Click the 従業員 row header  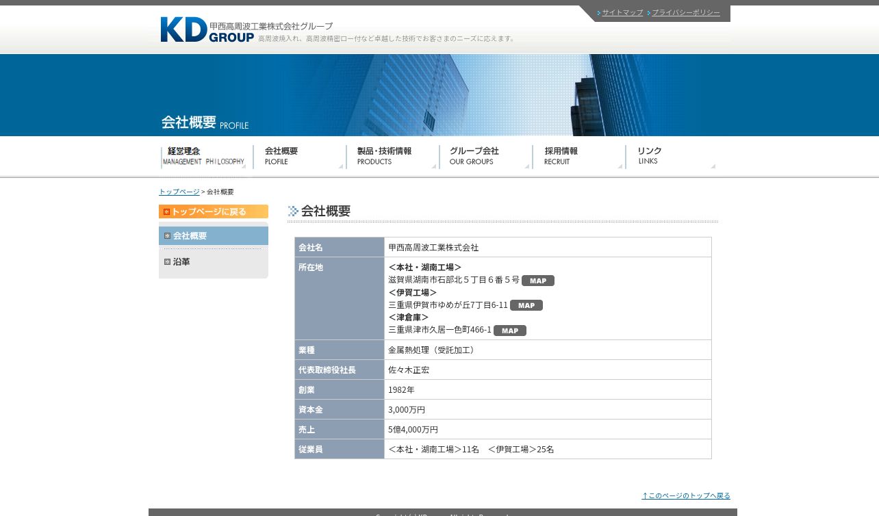[x=340, y=449]
